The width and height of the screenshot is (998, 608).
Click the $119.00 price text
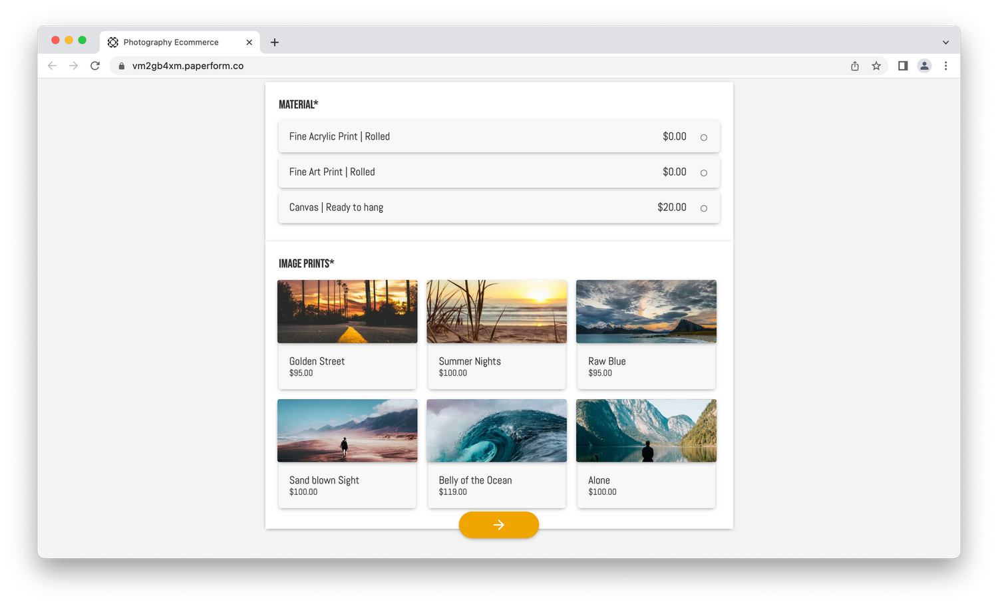pyautogui.click(x=452, y=492)
